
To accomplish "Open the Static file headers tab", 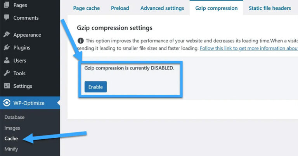I will [270, 8].
